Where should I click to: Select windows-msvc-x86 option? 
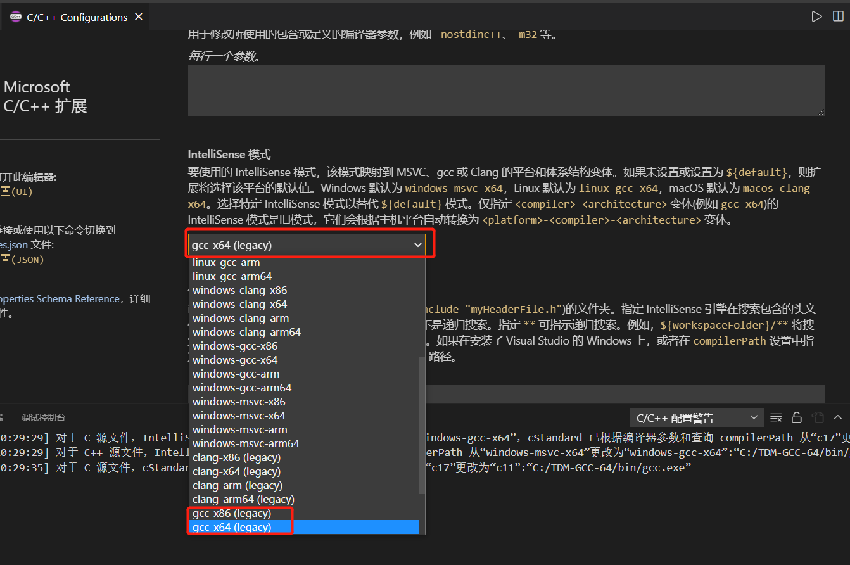(x=304, y=402)
